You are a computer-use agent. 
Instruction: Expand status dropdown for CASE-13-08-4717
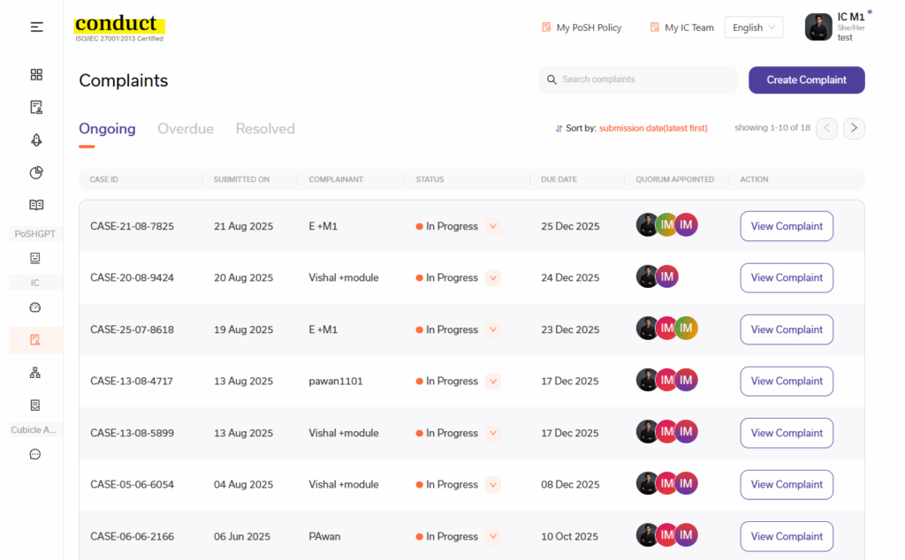[493, 382]
